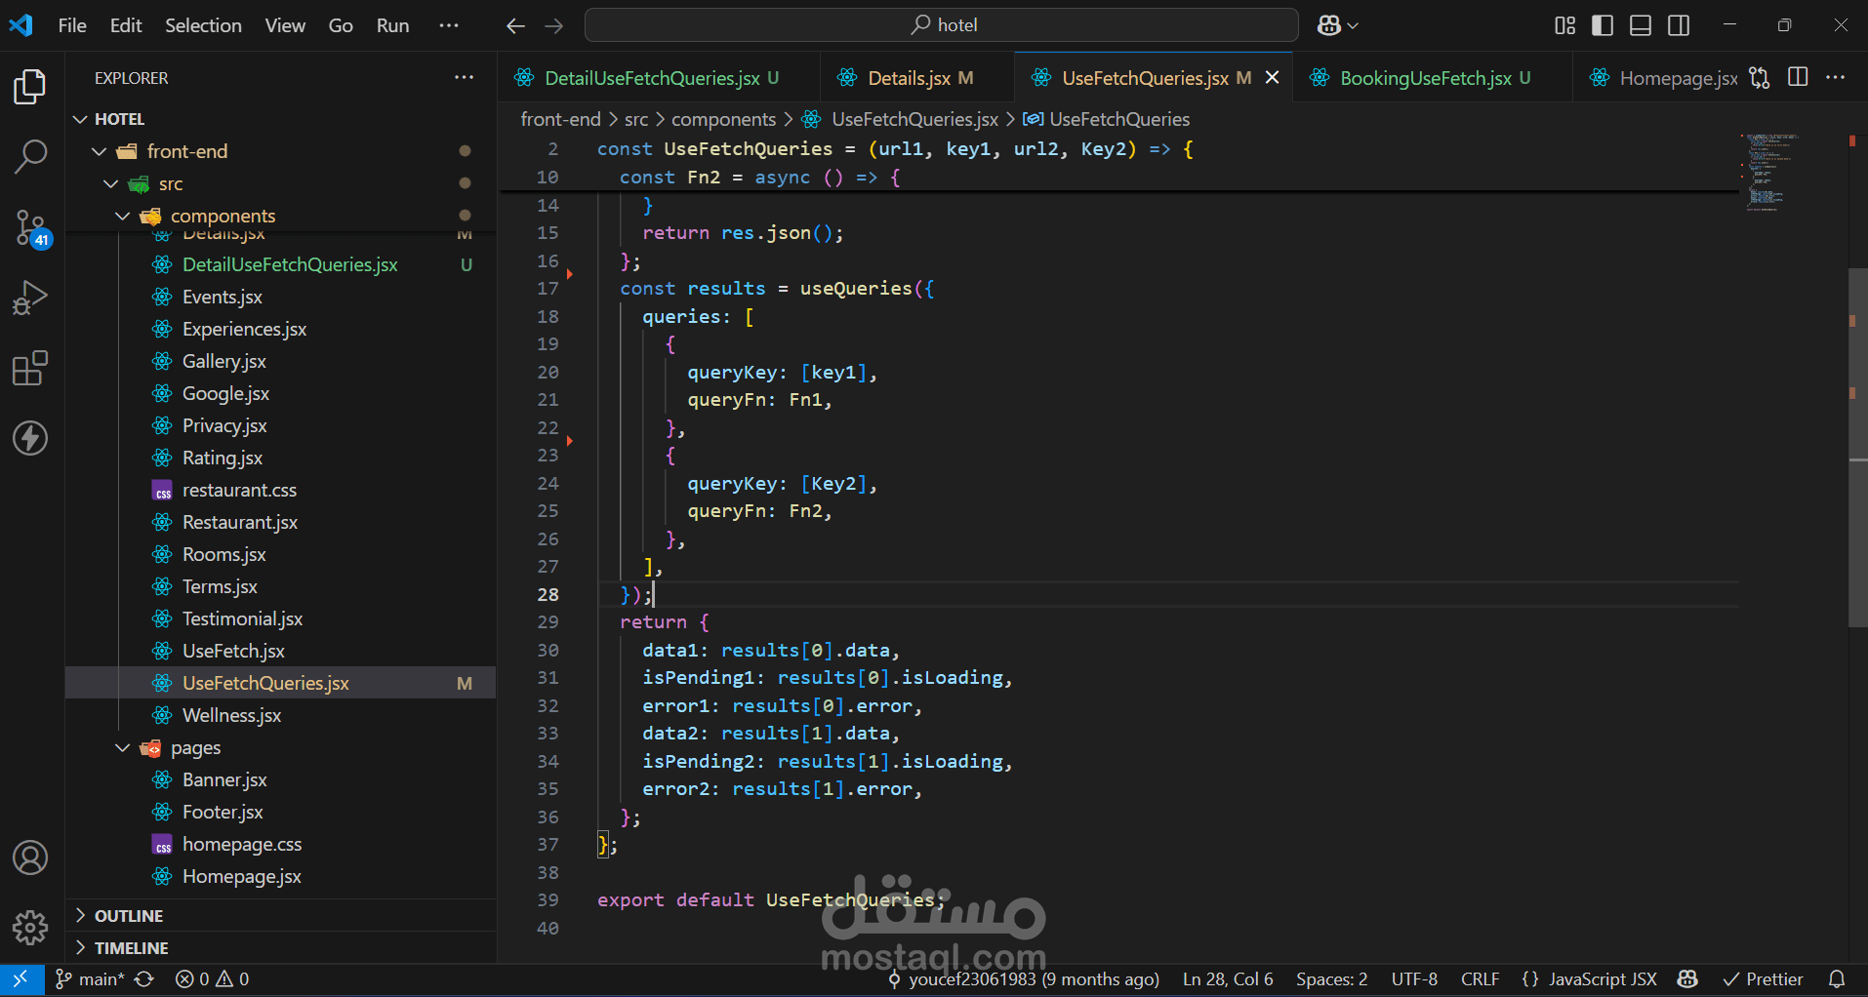Click the main* branch indicator
Viewport: 1868px width, 997px height.
pyautogui.click(x=90, y=979)
